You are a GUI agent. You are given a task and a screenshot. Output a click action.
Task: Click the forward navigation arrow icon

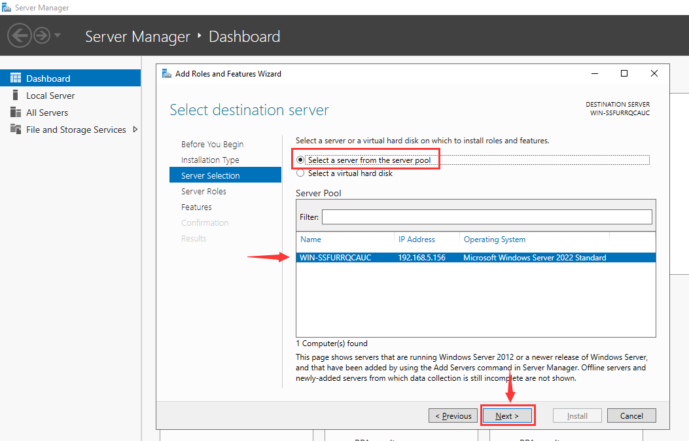click(x=42, y=35)
